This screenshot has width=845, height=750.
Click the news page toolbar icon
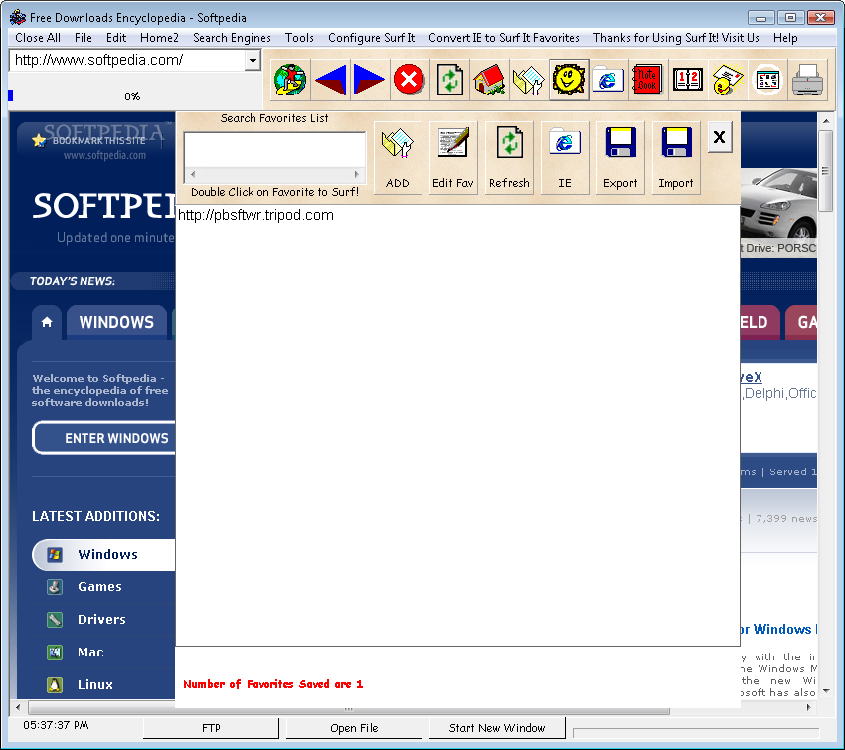pyautogui.click(x=767, y=80)
